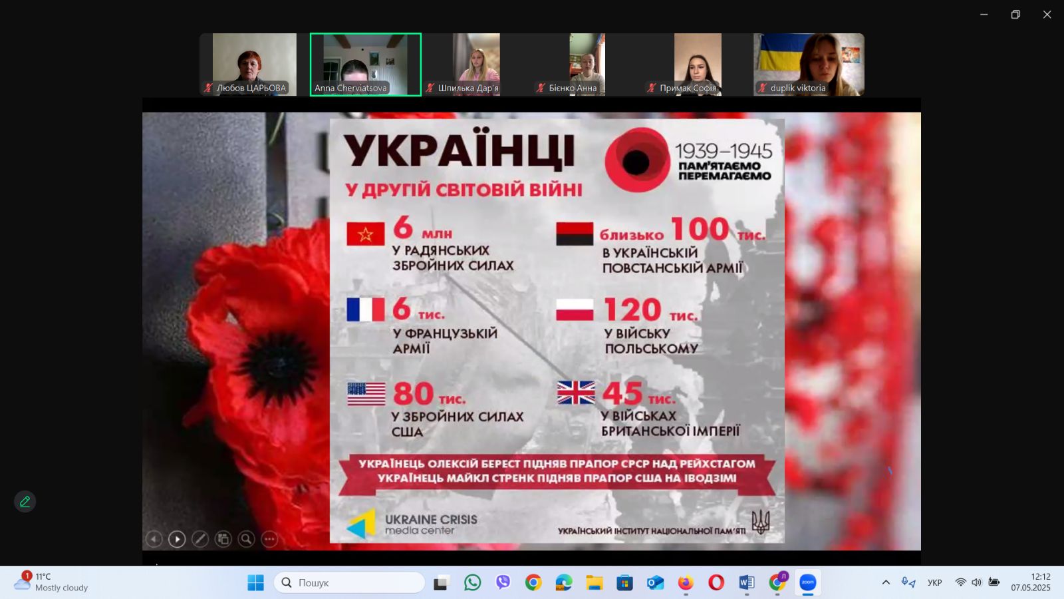Switch the УКР keyboard language
This screenshot has height=599, width=1064.
pos(934,583)
